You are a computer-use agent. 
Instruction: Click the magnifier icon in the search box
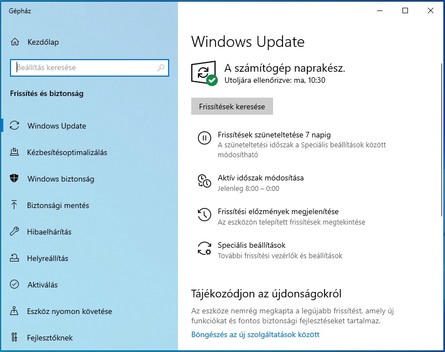pos(161,67)
